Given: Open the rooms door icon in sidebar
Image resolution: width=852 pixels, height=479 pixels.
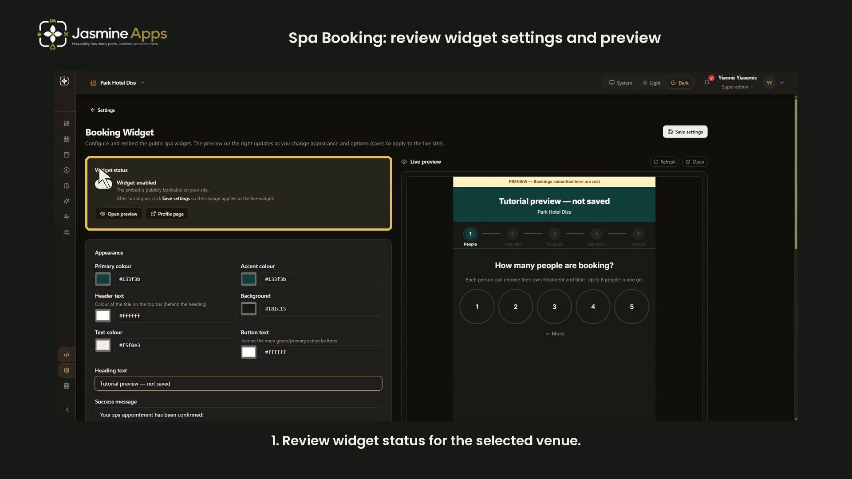Looking at the screenshot, I should 67,186.
